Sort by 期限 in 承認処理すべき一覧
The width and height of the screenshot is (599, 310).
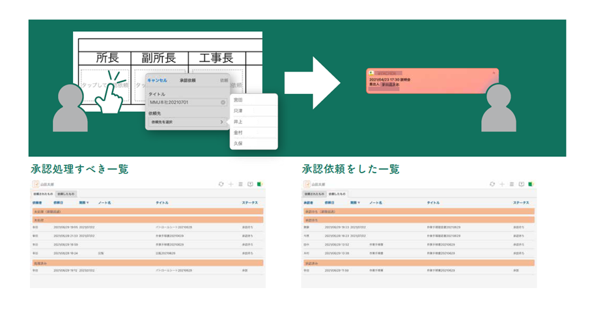[x=83, y=203]
